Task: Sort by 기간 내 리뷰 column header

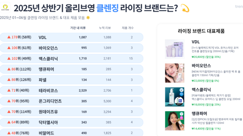Action: click(x=78, y=28)
